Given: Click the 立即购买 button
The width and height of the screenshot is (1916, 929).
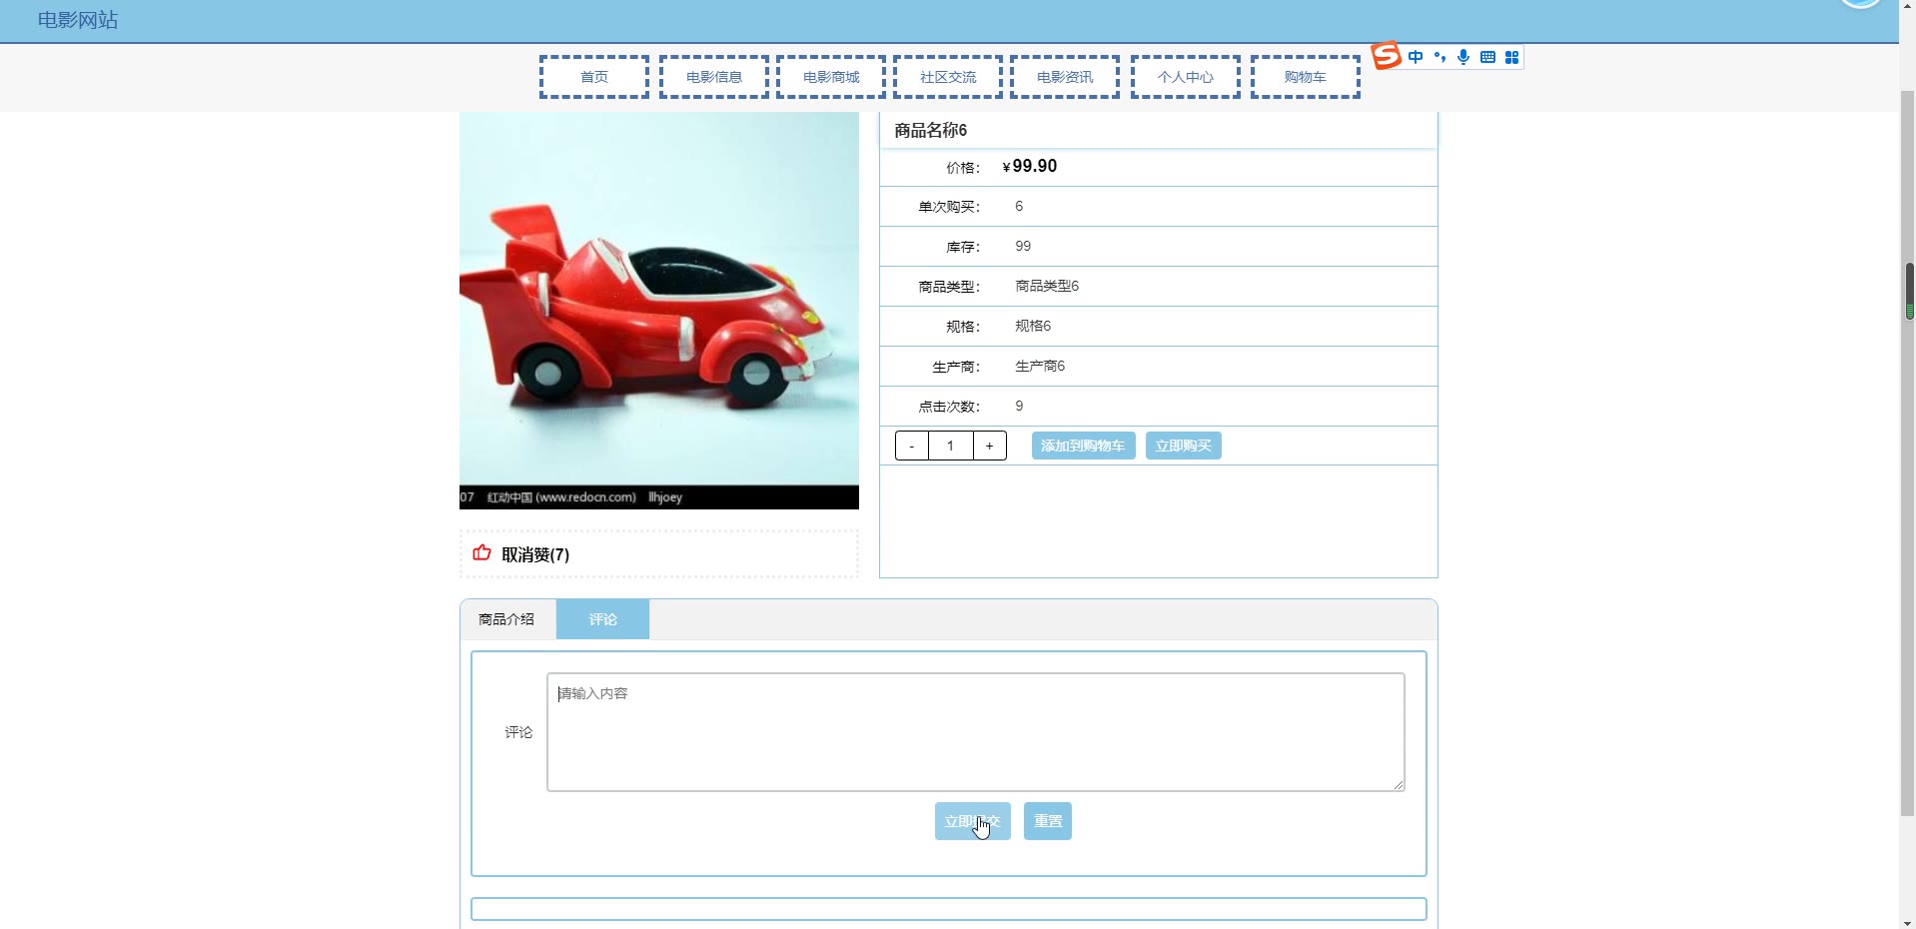Looking at the screenshot, I should (1183, 446).
